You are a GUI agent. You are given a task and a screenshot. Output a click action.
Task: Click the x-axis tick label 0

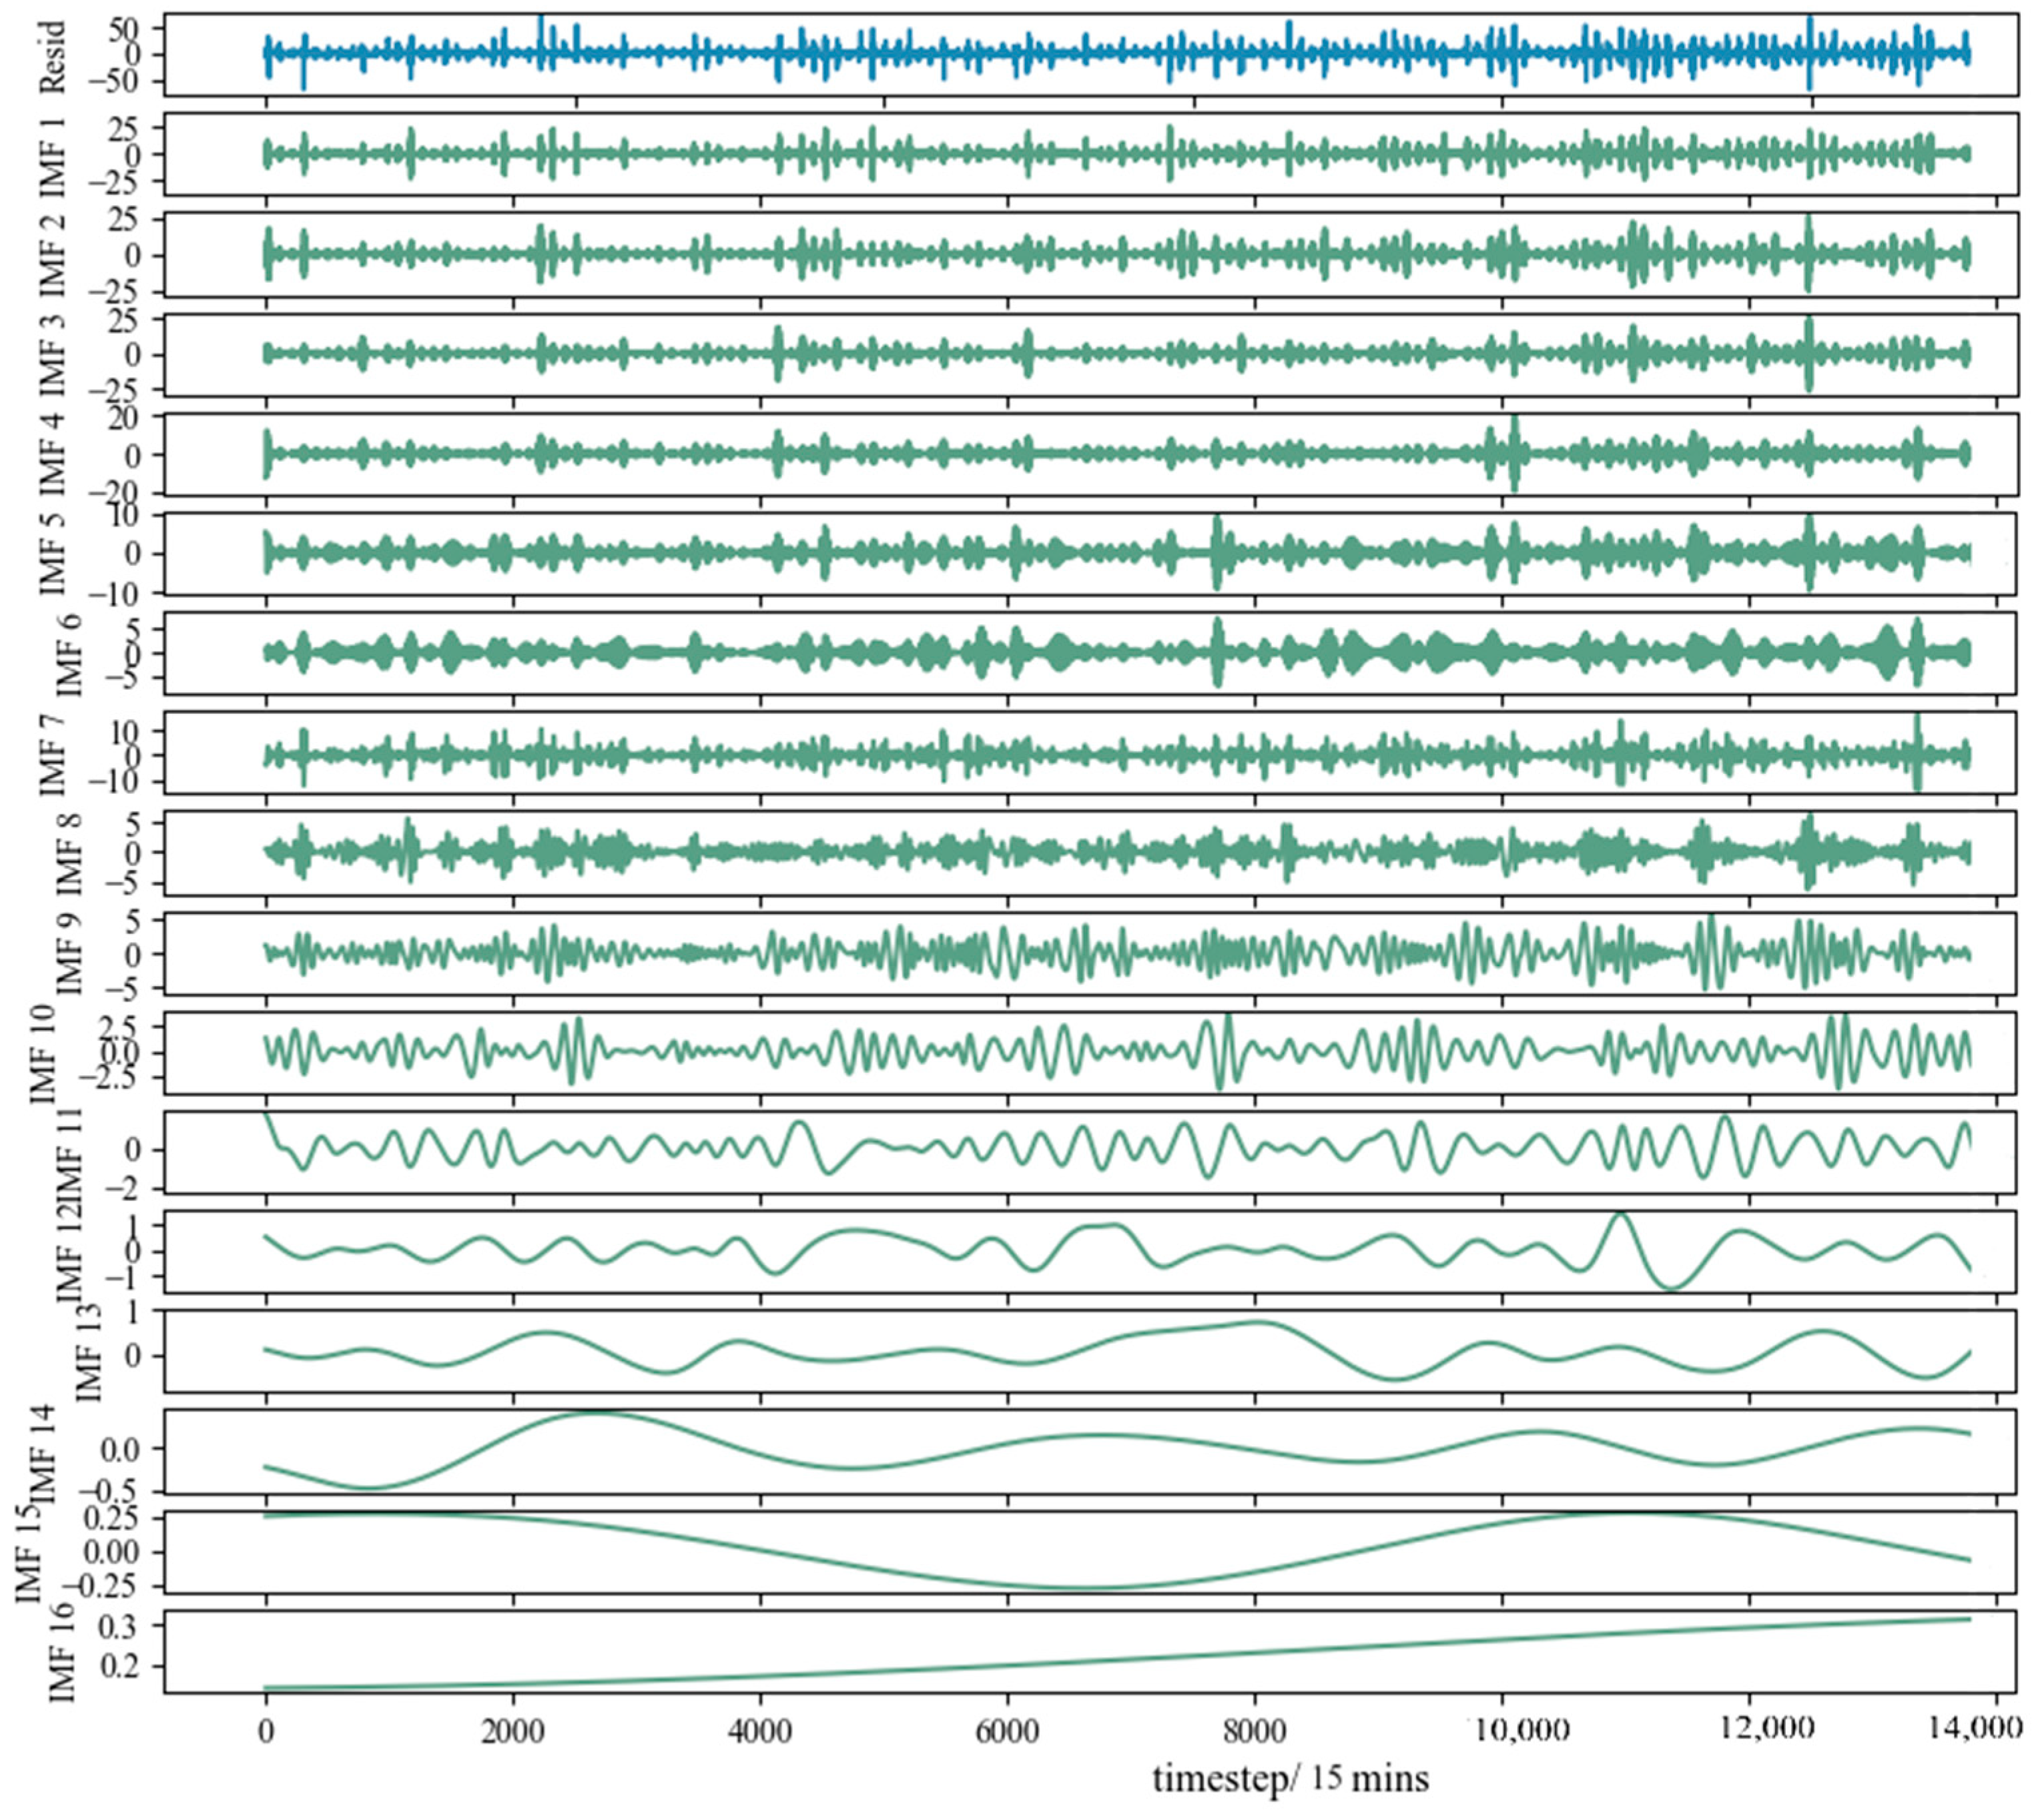(x=265, y=1731)
